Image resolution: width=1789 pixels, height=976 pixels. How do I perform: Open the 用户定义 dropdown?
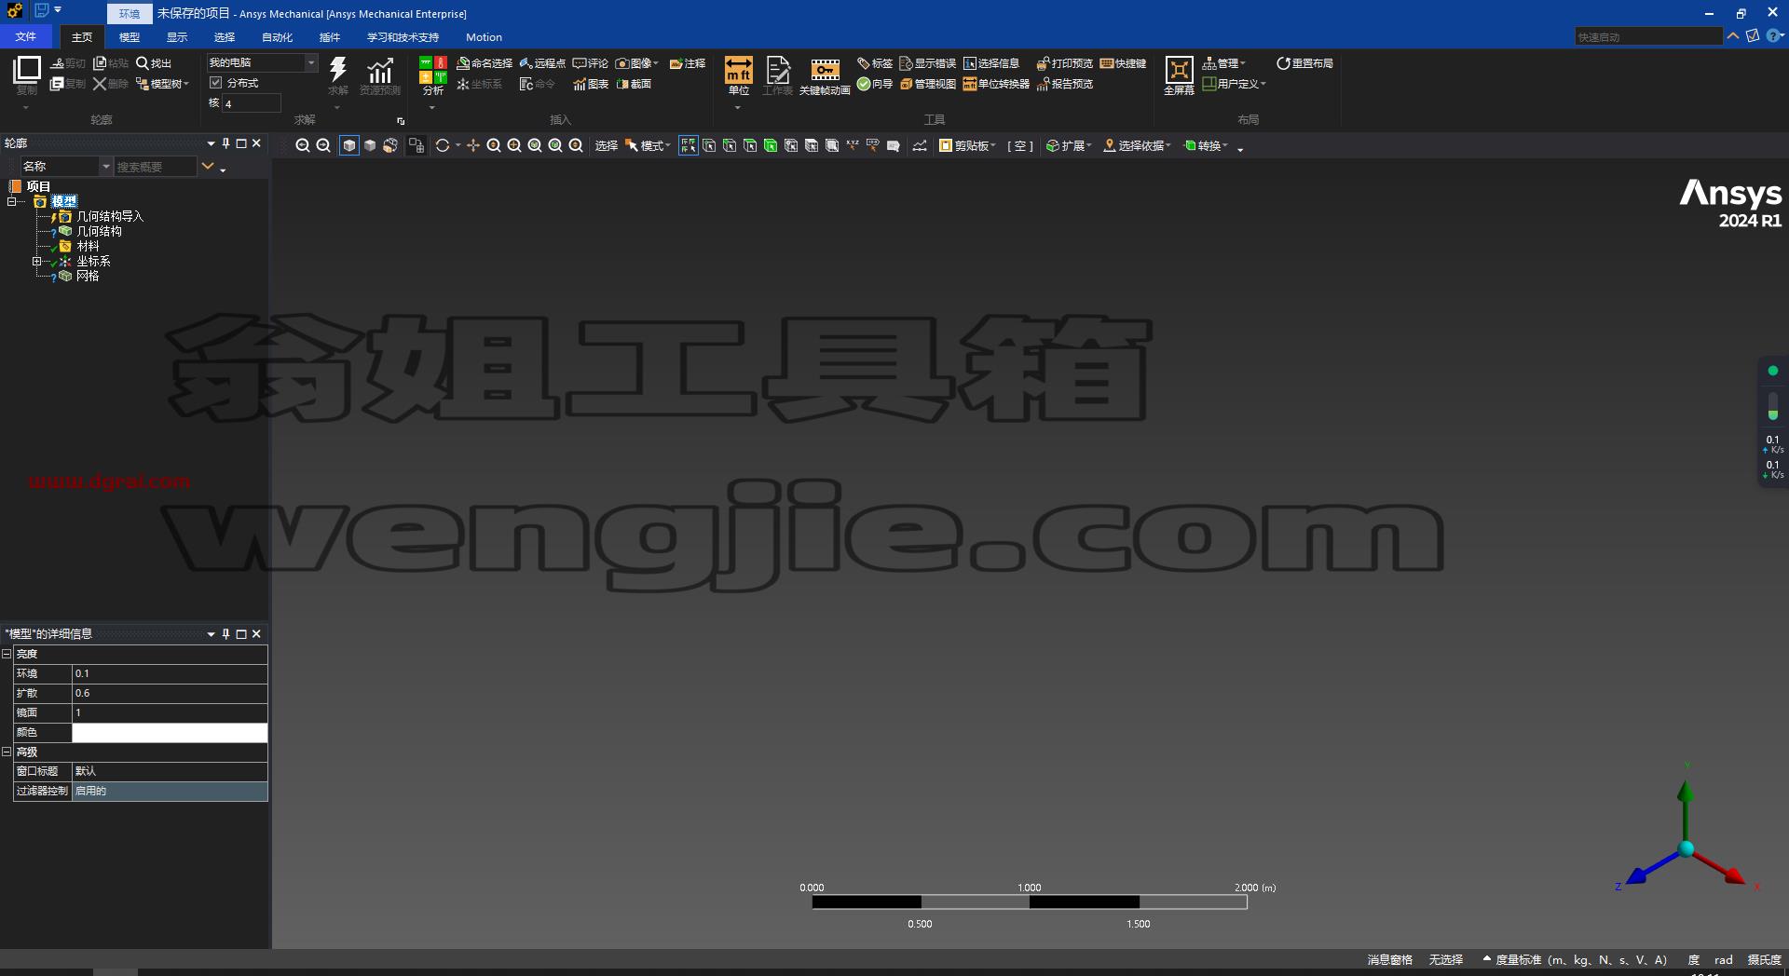pyautogui.click(x=1234, y=84)
